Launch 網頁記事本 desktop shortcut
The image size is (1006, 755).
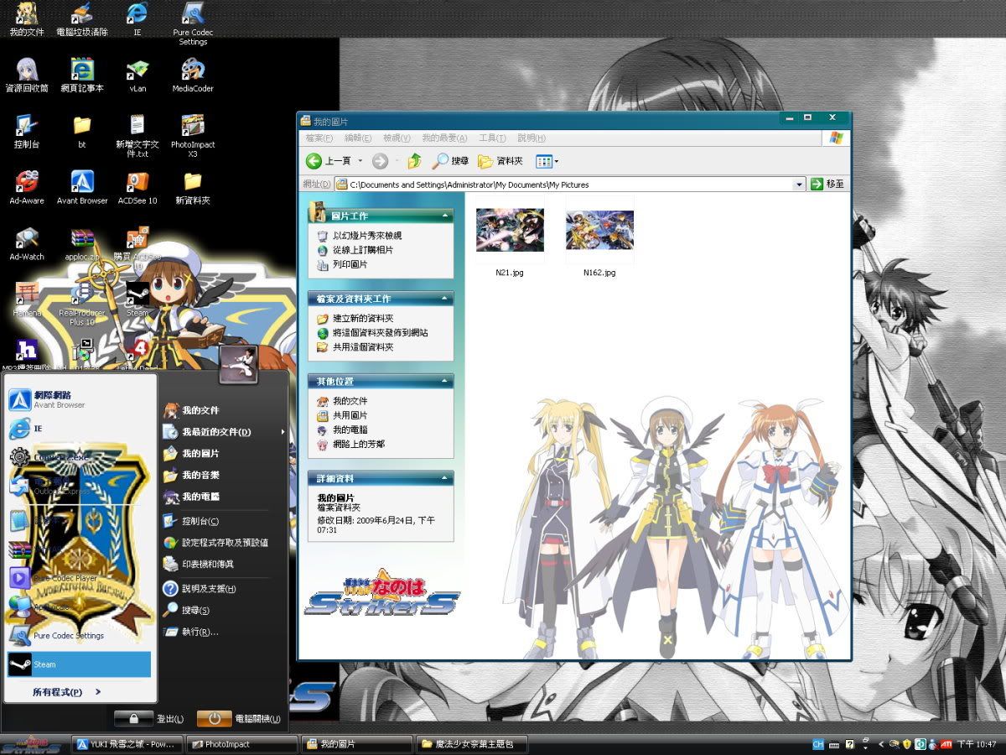coord(81,75)
